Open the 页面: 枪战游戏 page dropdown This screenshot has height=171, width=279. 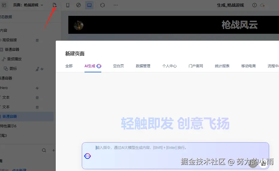click(x=28, y=5)
